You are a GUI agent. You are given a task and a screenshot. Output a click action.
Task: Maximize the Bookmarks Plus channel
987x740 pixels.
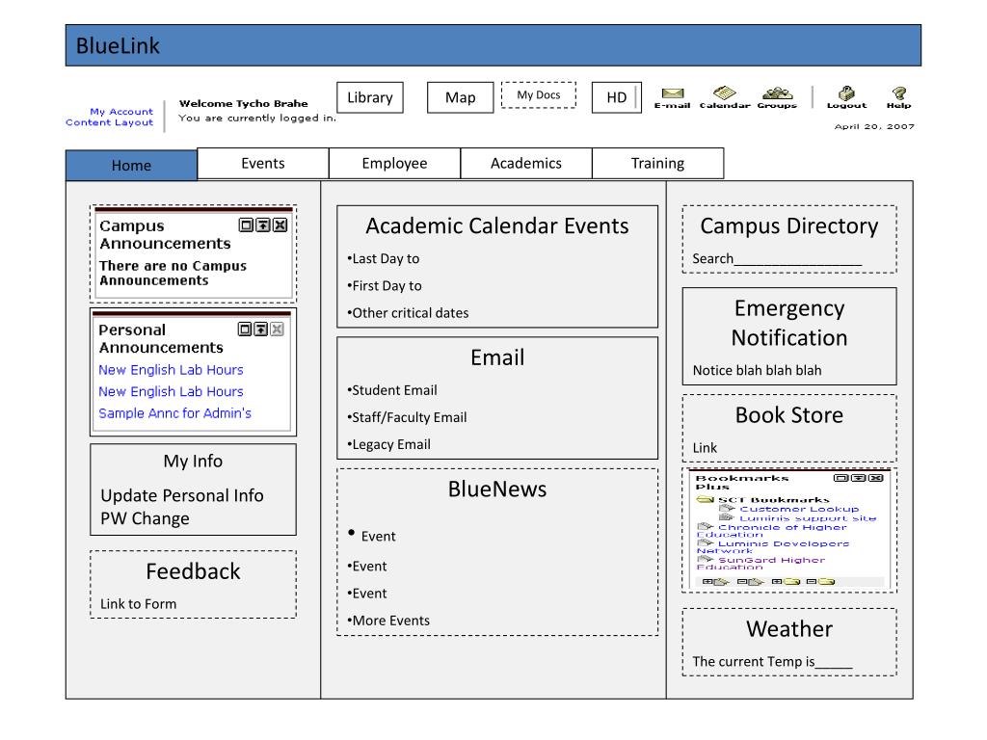point(840,478)
